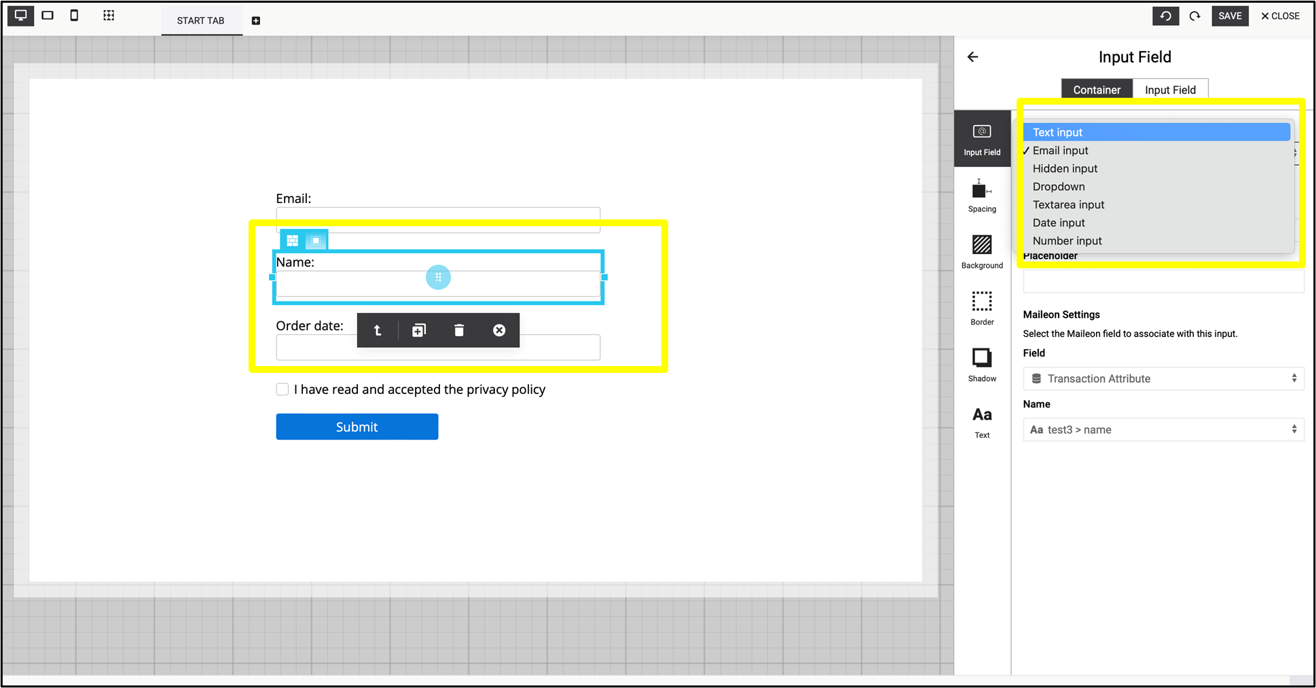Switch to desktop preview mode
Screen dimensions: 1316x688
click(21, 15)
